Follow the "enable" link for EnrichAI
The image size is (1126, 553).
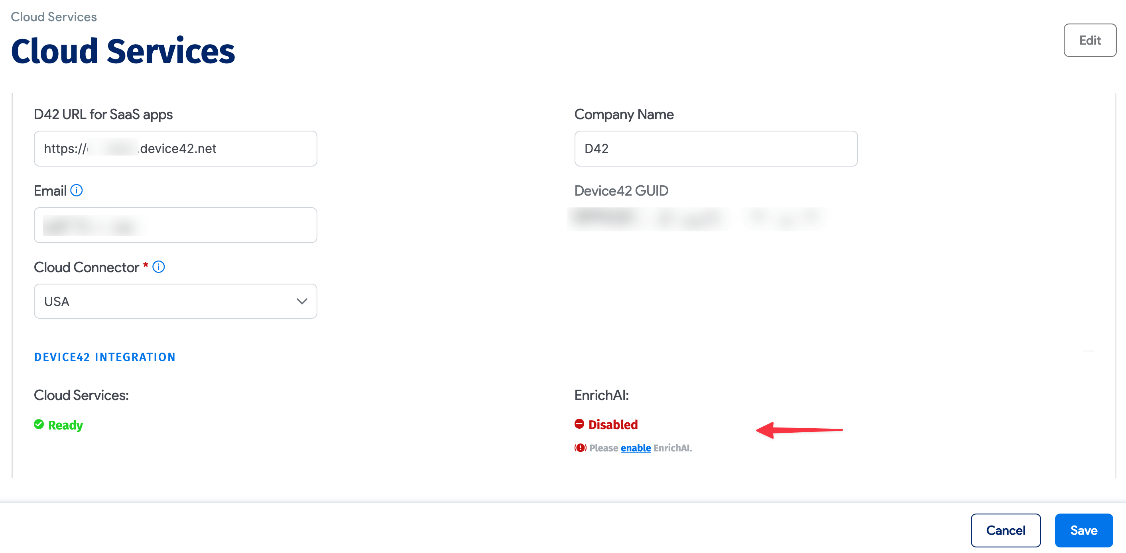point(636,448)
